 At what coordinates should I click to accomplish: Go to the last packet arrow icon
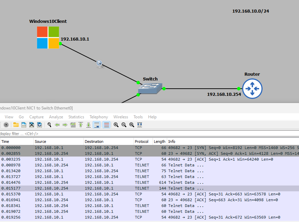coord(89,125)
